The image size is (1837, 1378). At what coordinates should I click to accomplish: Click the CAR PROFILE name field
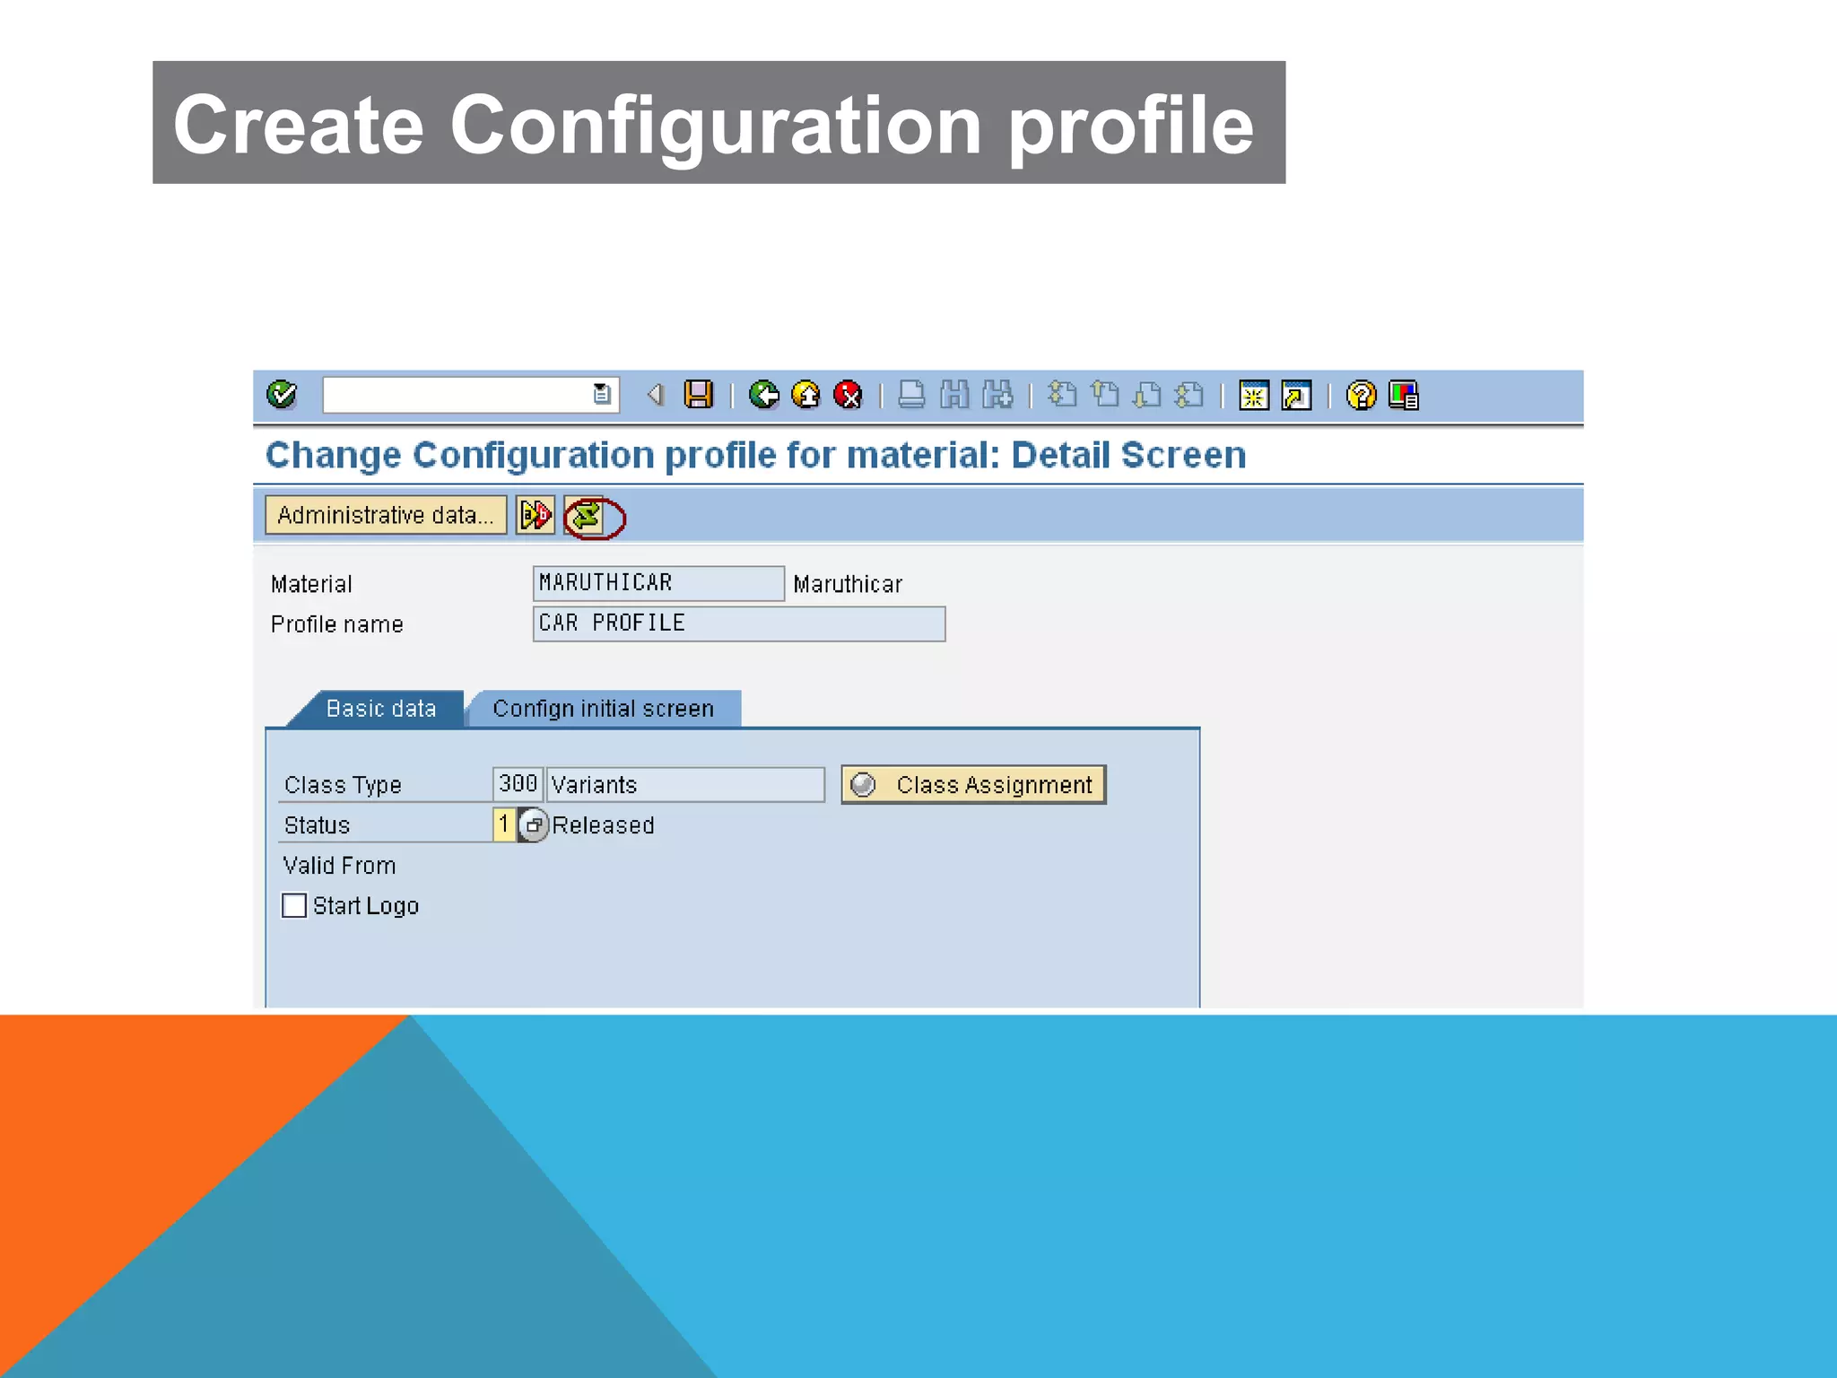point(739,624)
